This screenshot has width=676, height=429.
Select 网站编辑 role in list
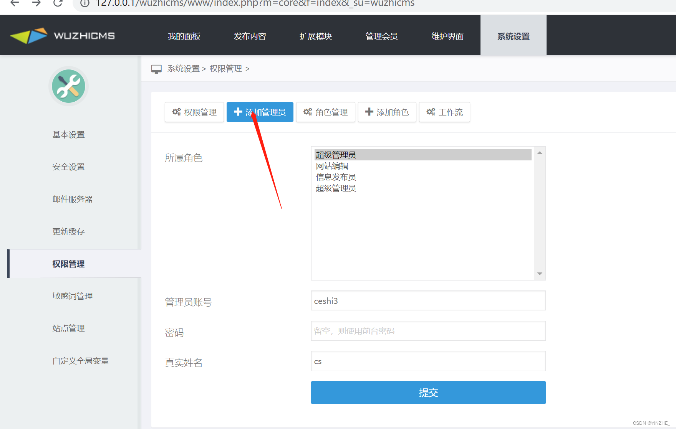tap(423, 166)
